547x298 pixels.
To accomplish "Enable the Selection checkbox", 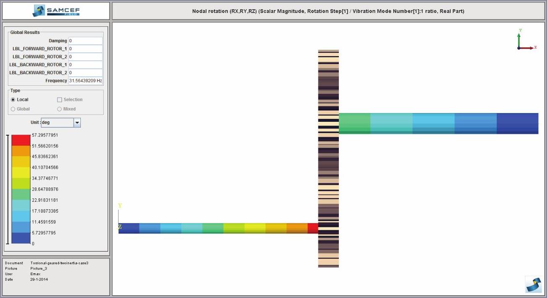I will [59, 100].
